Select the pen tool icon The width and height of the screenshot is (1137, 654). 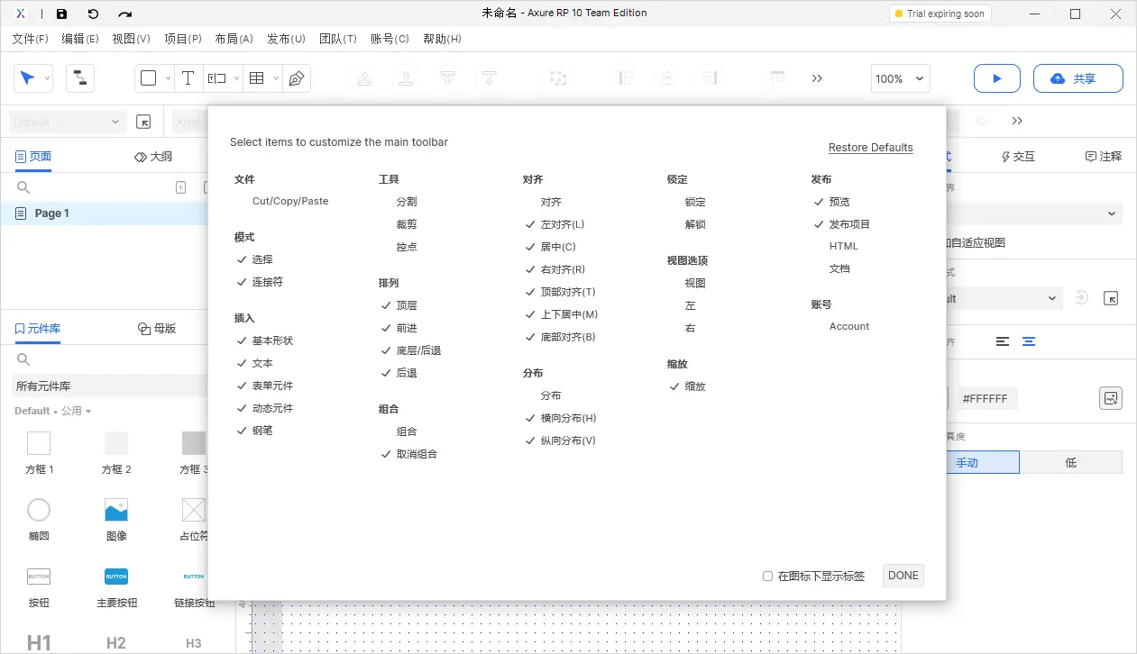pos(296,78)
